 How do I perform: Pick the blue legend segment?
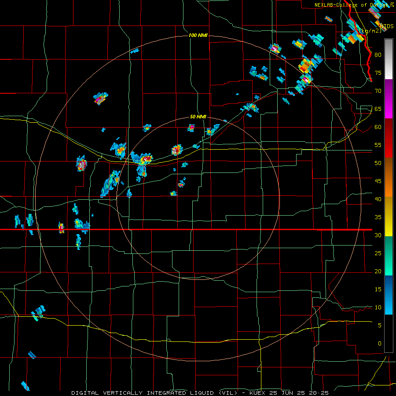tap(389, 295)
